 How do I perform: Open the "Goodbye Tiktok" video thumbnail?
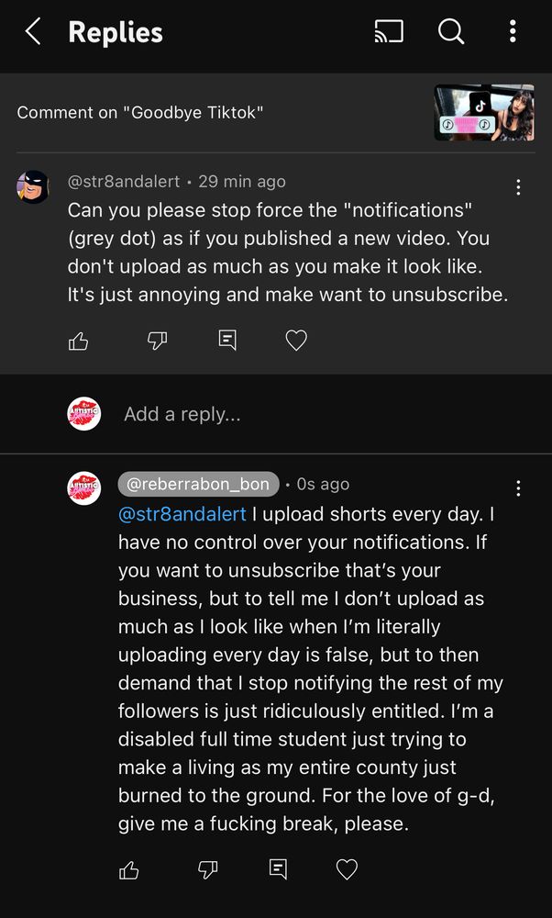[x=483, y=113]
